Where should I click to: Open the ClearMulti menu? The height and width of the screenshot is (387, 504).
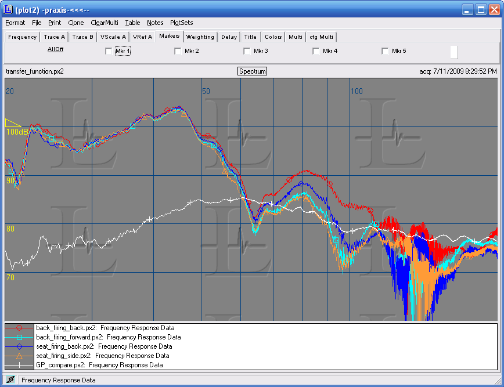tap(105, 23)
